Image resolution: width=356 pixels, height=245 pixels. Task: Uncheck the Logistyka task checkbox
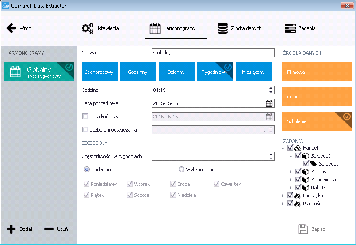290,196
